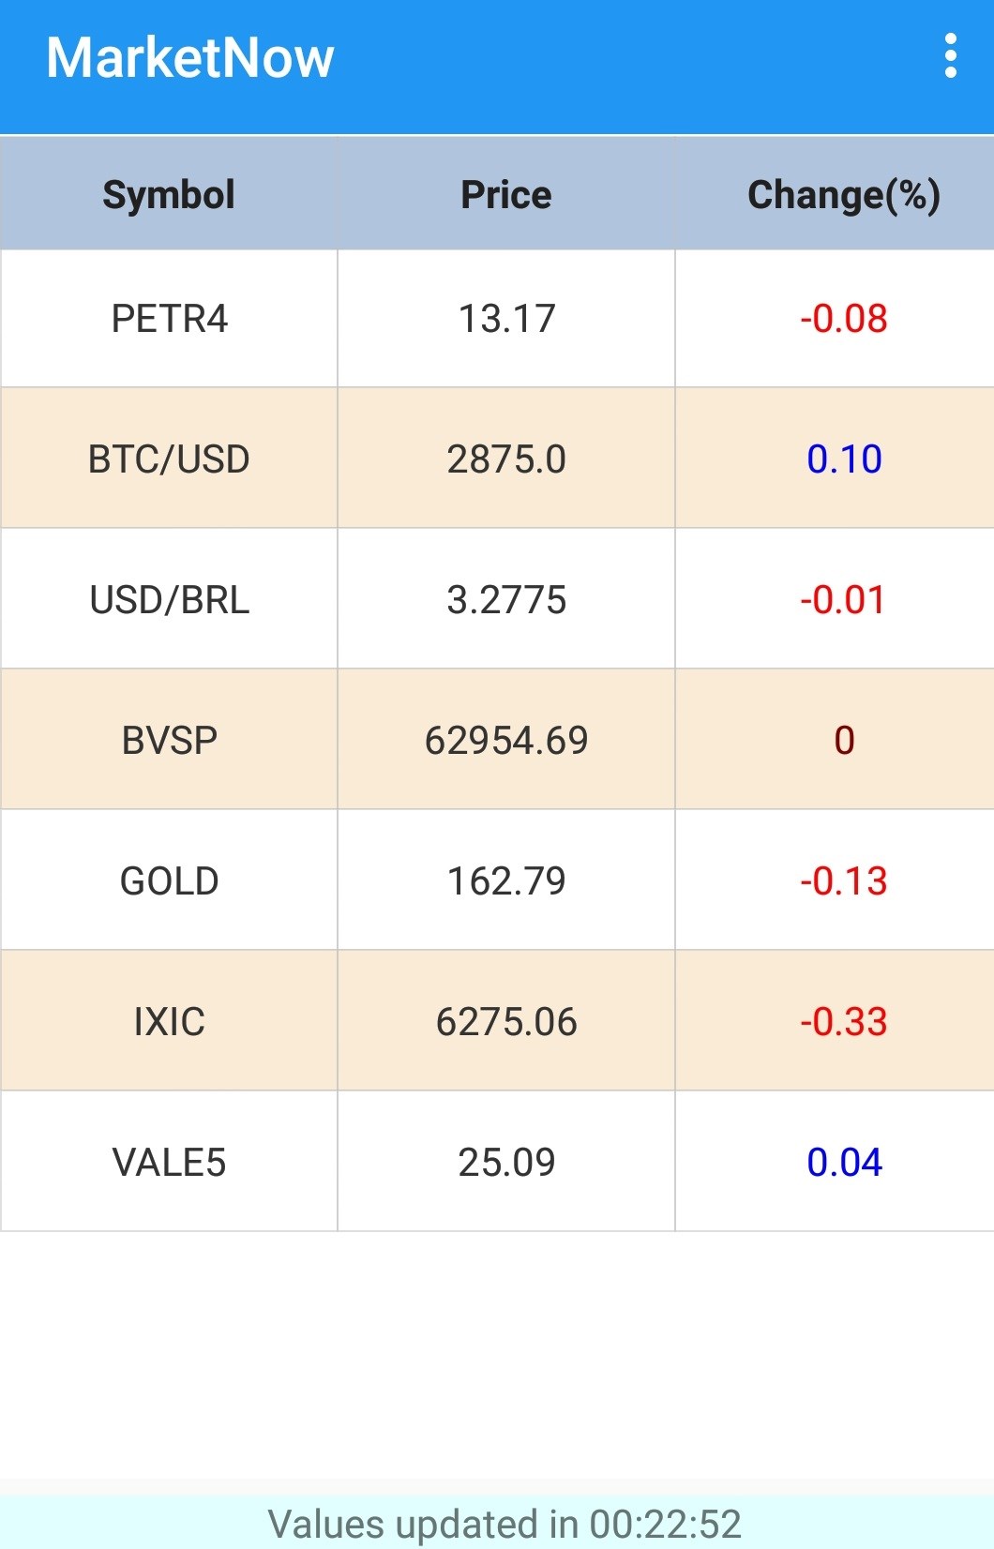Screen dimensions: 994x1549
Task: Choose the BVSP index row
Action: point(170,741)
